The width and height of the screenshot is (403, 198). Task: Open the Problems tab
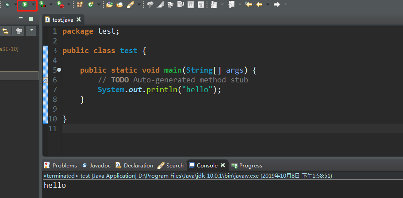(61, 165)
